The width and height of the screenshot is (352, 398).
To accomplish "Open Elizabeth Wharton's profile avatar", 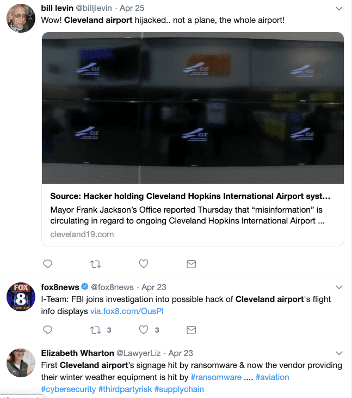I will [21, 363].
